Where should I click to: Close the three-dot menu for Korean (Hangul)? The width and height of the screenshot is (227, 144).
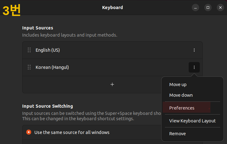click(x=194, y=67)
